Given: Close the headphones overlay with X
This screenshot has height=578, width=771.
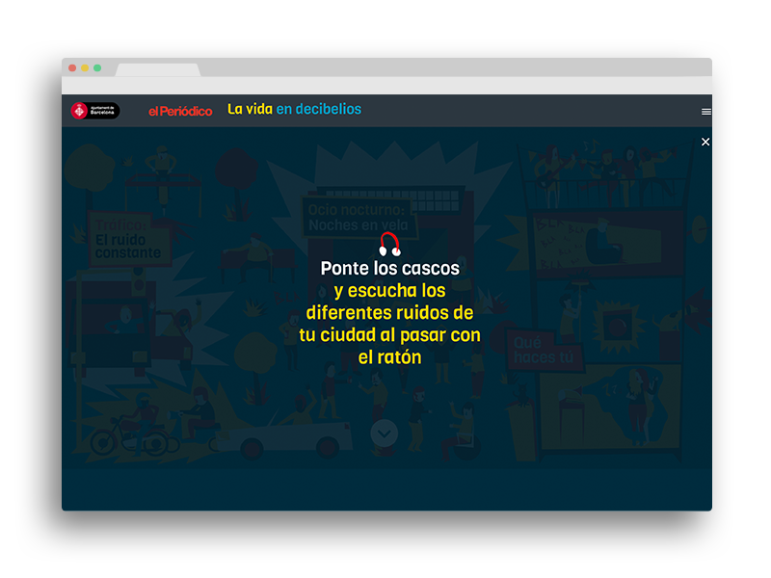Looking at the screenshot, I should [x=705, y=142].
